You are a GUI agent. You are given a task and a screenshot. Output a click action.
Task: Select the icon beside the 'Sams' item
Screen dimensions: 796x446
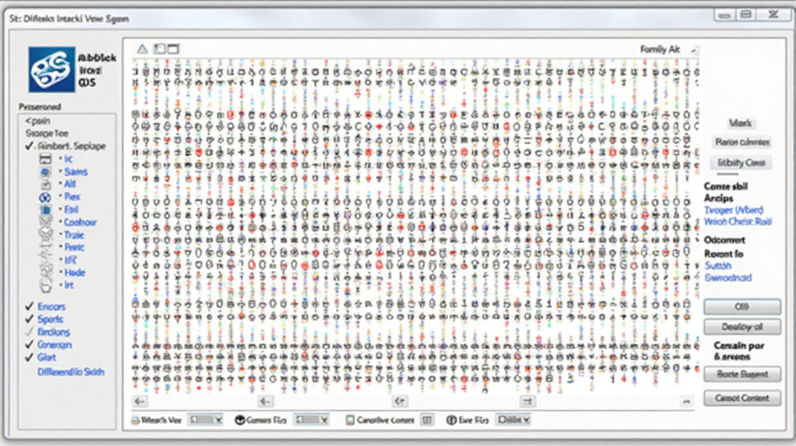(x=46, y=172)
